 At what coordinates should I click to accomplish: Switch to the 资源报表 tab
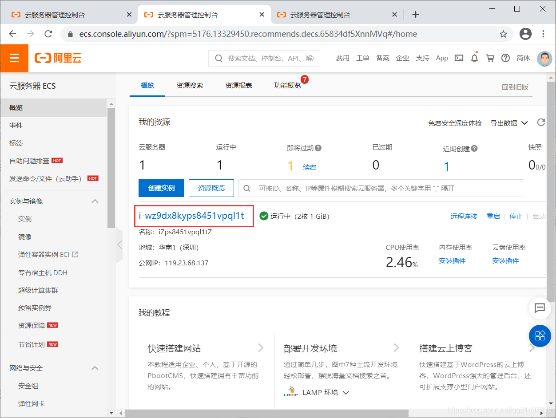(238, 85)
